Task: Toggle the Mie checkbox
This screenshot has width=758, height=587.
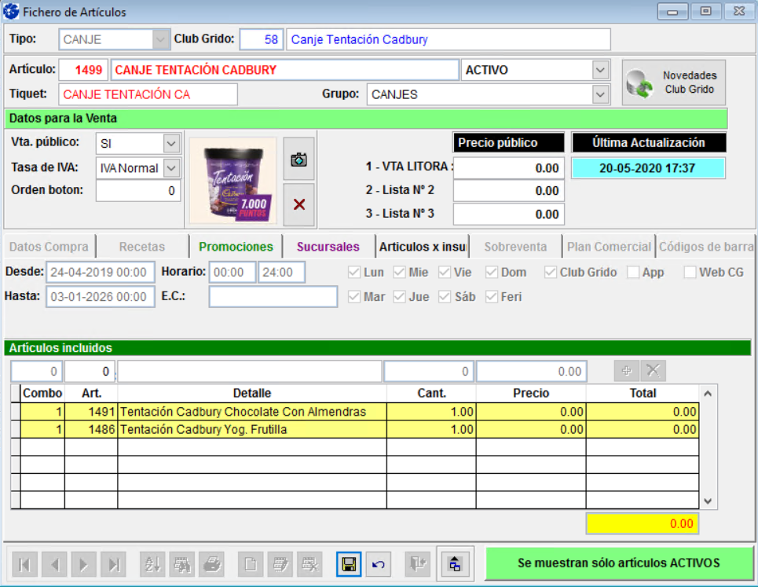Action: click(399, 272)
